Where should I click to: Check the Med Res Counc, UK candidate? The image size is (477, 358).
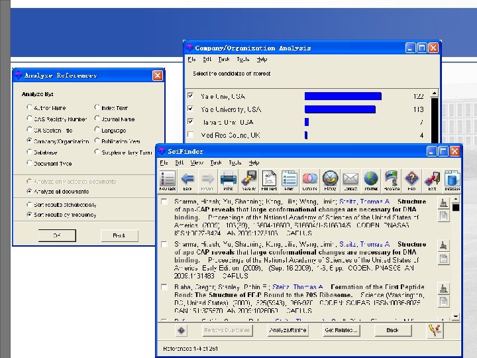pyautogui.click(x=190, y=135)
